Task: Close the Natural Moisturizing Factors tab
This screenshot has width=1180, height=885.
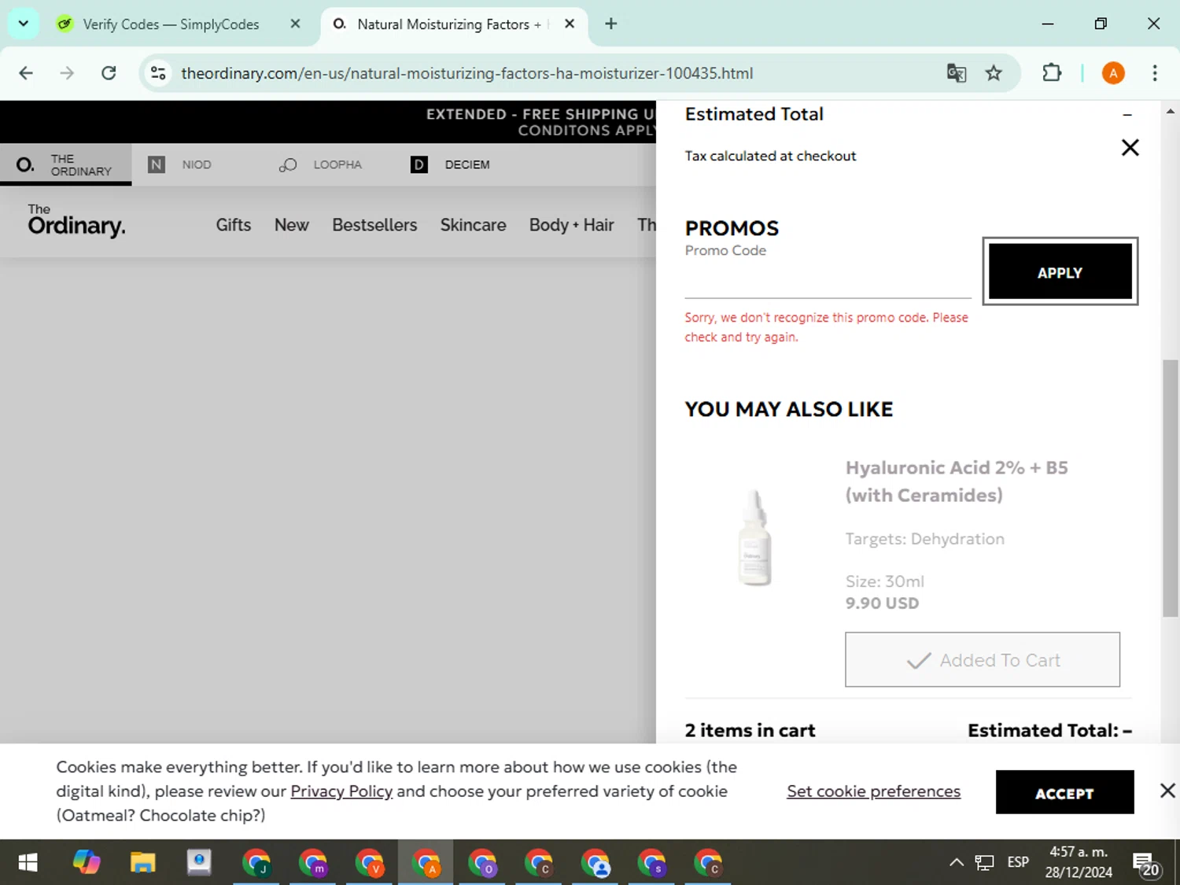Action: [x=570, y=24]
